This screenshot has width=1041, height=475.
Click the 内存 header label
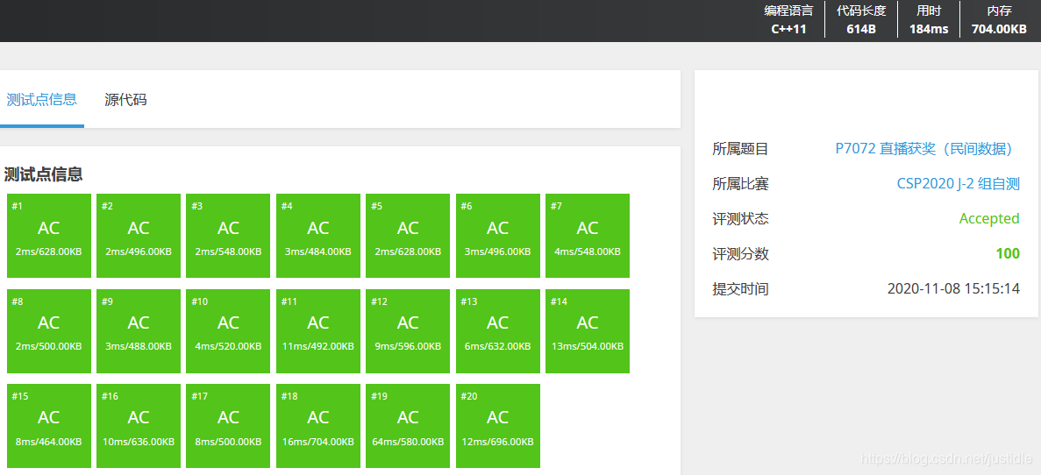999,11
